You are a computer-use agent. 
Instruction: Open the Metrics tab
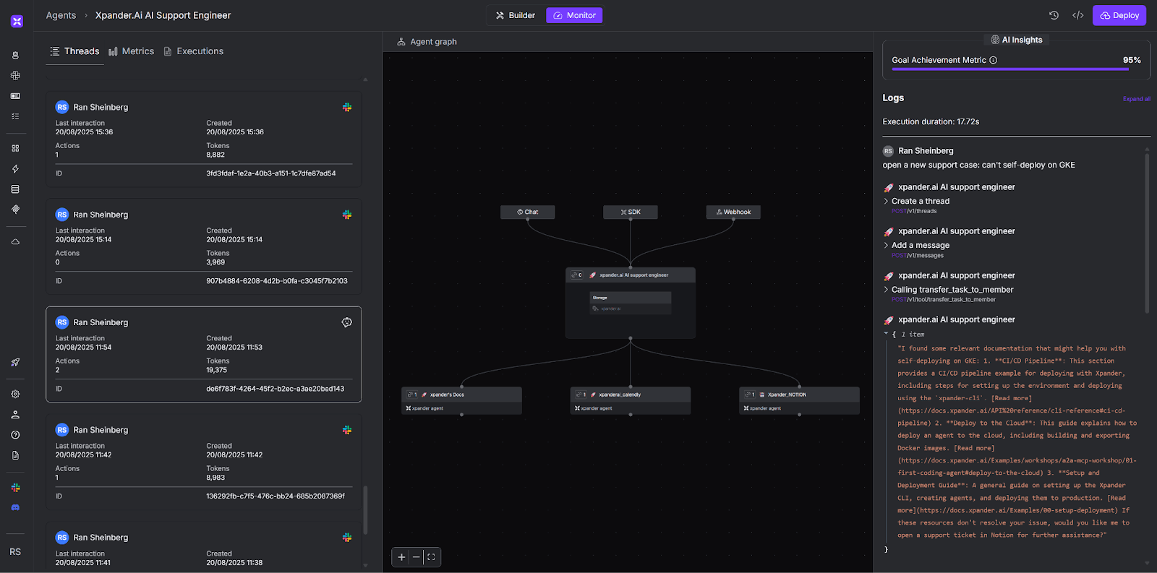coord(132,51)
